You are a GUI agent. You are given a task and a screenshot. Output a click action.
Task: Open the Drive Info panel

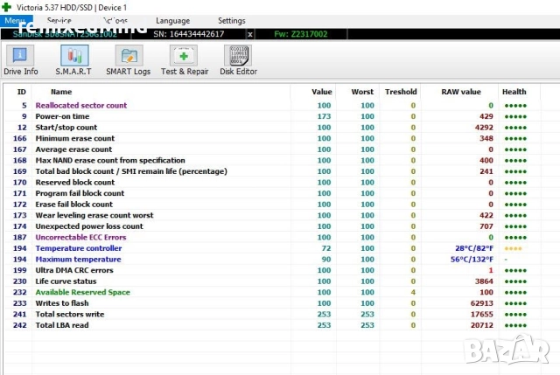tap(20, 60)
